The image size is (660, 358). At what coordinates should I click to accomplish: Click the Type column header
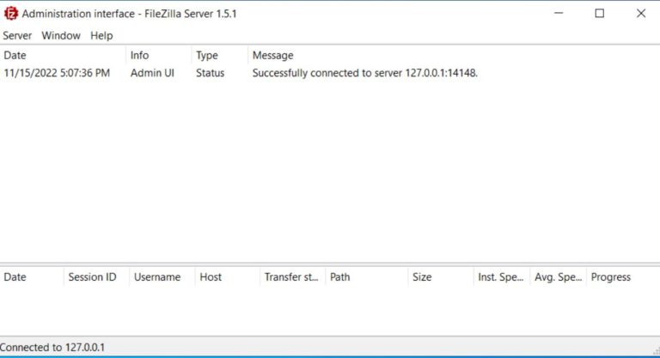220,55
